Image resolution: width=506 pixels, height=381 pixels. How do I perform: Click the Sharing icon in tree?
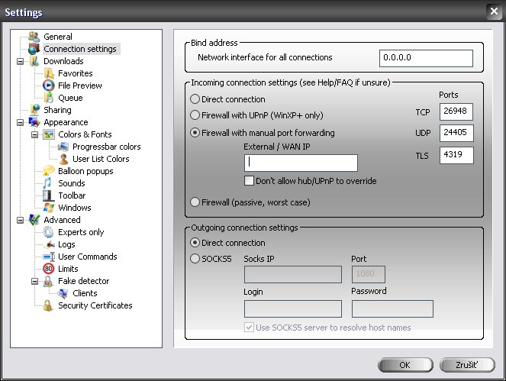coord(34,110)
